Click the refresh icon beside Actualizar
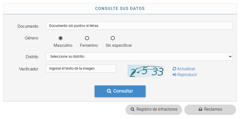243x119 pixels. [174, 69]
